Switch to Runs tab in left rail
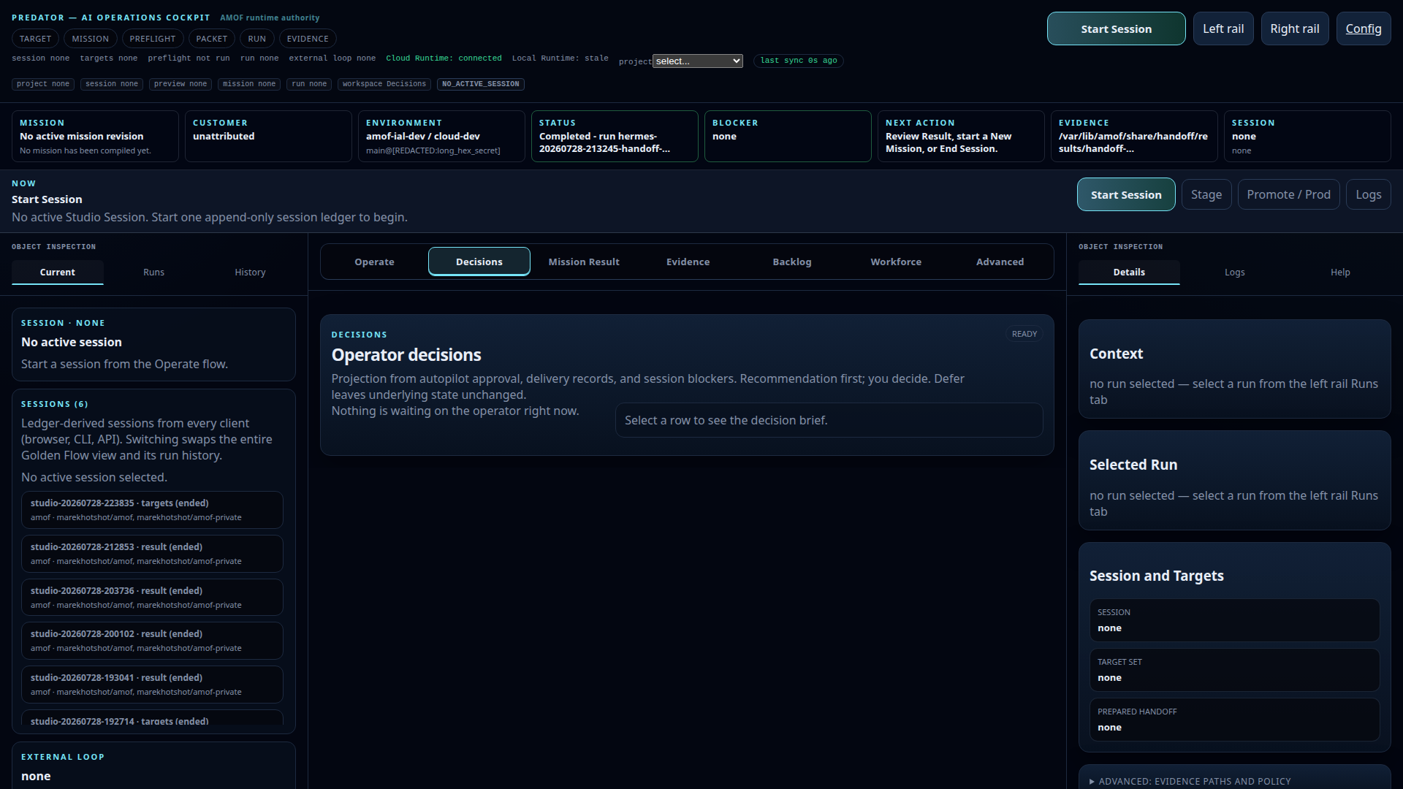This screenshot has height=789, width=1403. [x=153, y=272]
